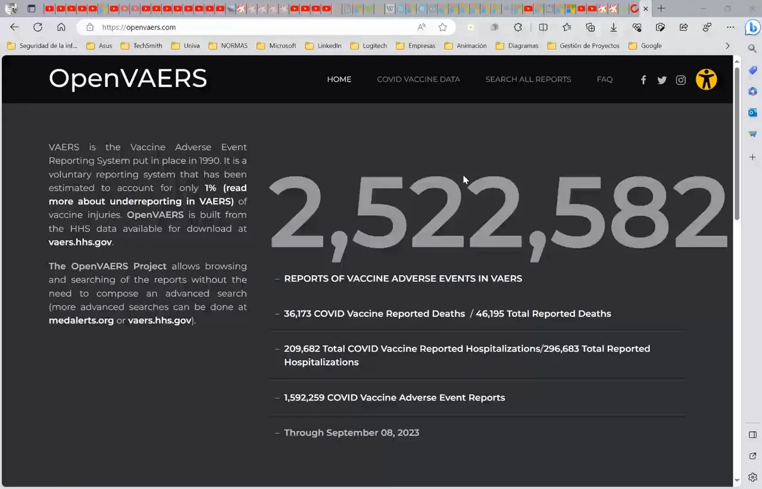762x489 pixels.
Task: Open browser Extensions puzzle icon
Action: [518, 27]
